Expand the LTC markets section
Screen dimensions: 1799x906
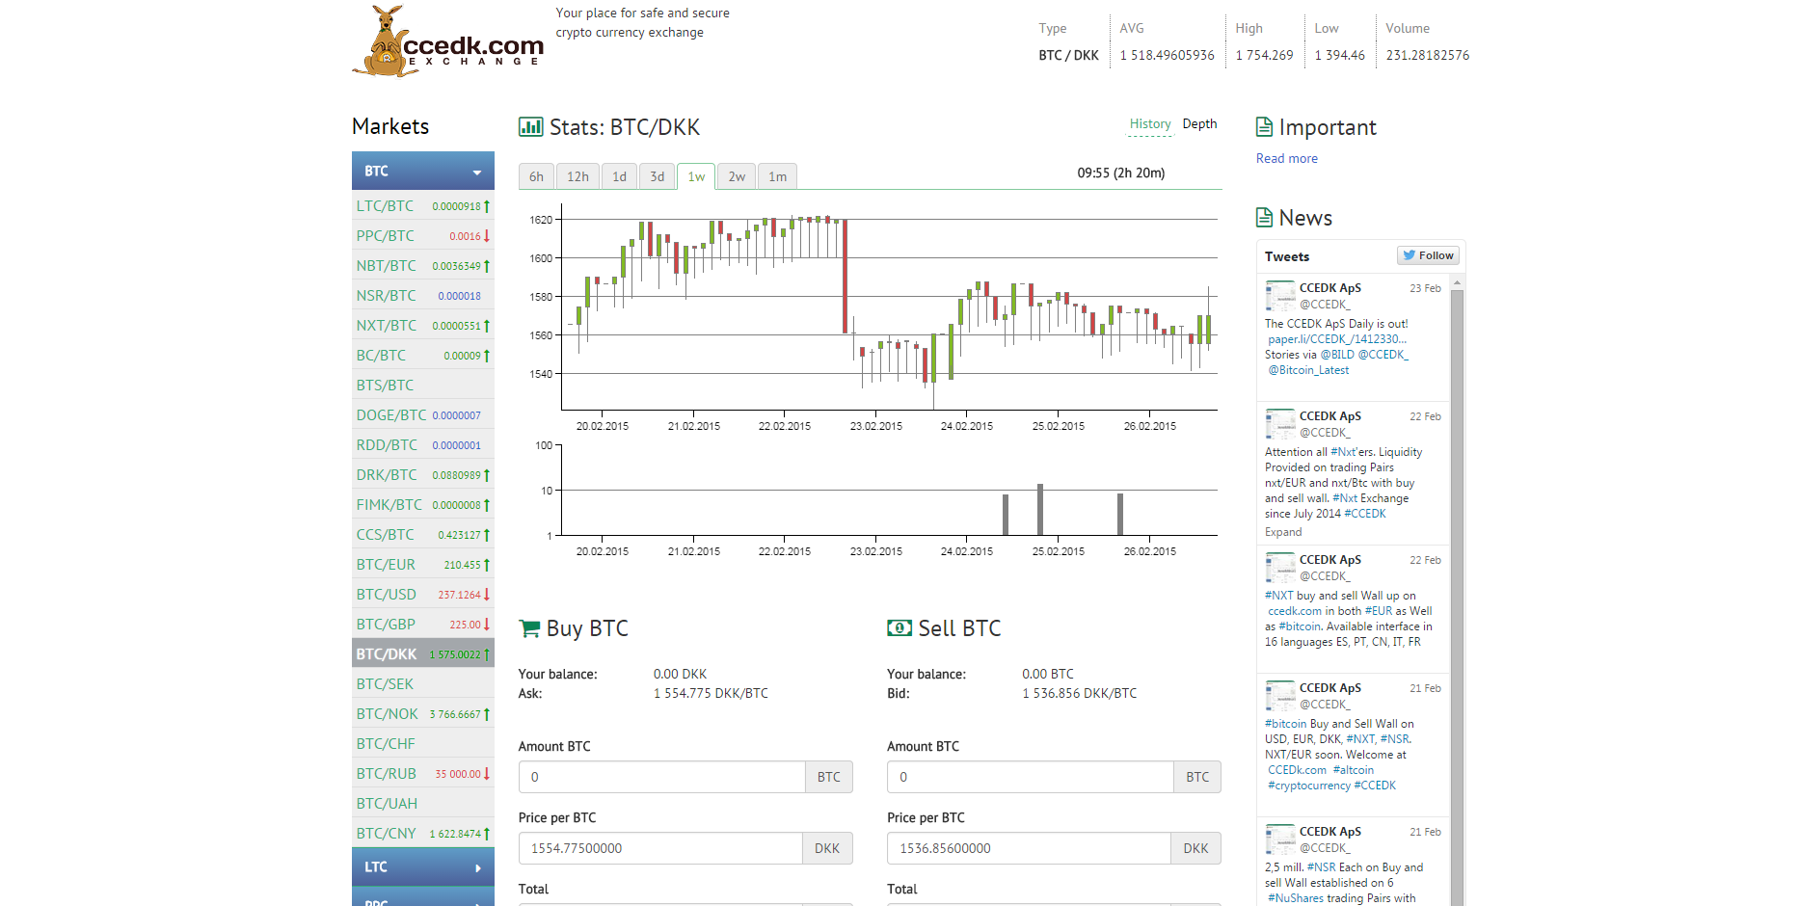423,866
